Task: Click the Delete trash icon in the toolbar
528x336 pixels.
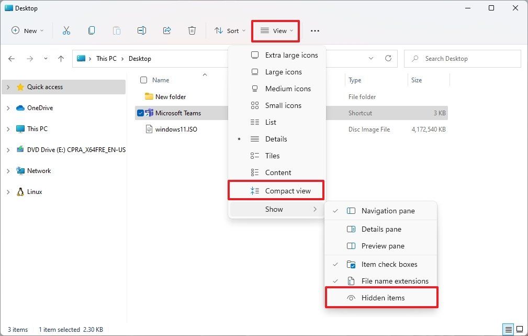Action: coord(192,30)
